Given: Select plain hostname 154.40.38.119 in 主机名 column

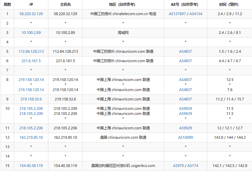Looking at the screenshot, I should coord(66,166).
